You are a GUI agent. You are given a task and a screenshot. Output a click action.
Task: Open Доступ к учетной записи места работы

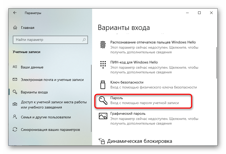tap(54, 105)
